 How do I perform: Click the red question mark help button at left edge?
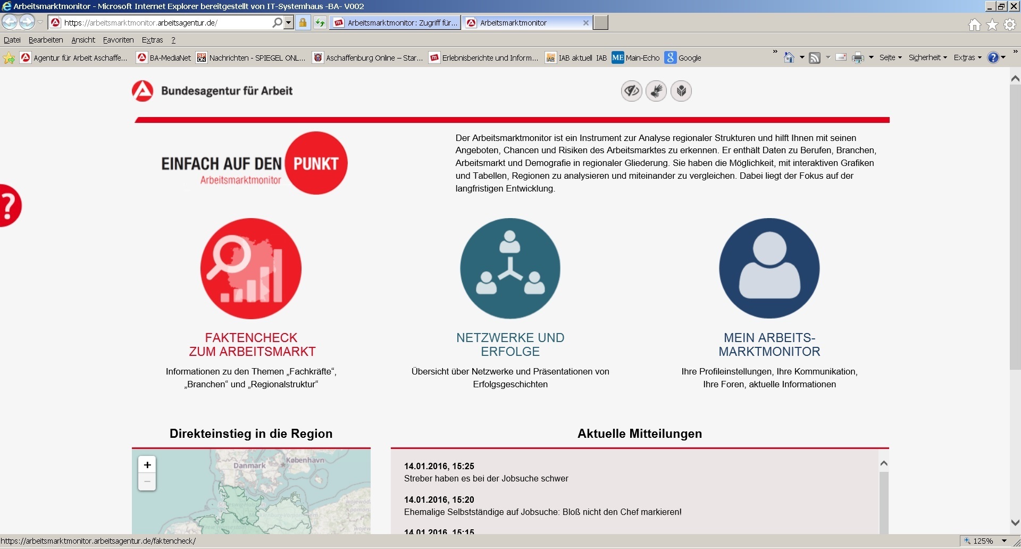[10, 205]
